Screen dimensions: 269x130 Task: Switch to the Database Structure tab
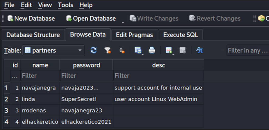click(x=33, y=35)
